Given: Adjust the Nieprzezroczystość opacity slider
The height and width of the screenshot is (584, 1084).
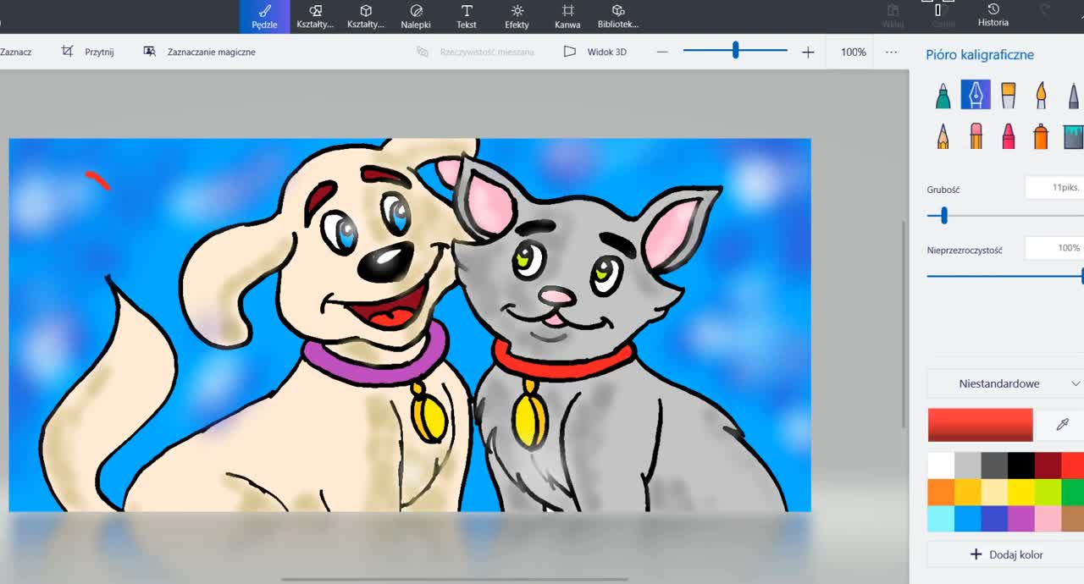Looking at the screenshot, I should (1005, 276).
